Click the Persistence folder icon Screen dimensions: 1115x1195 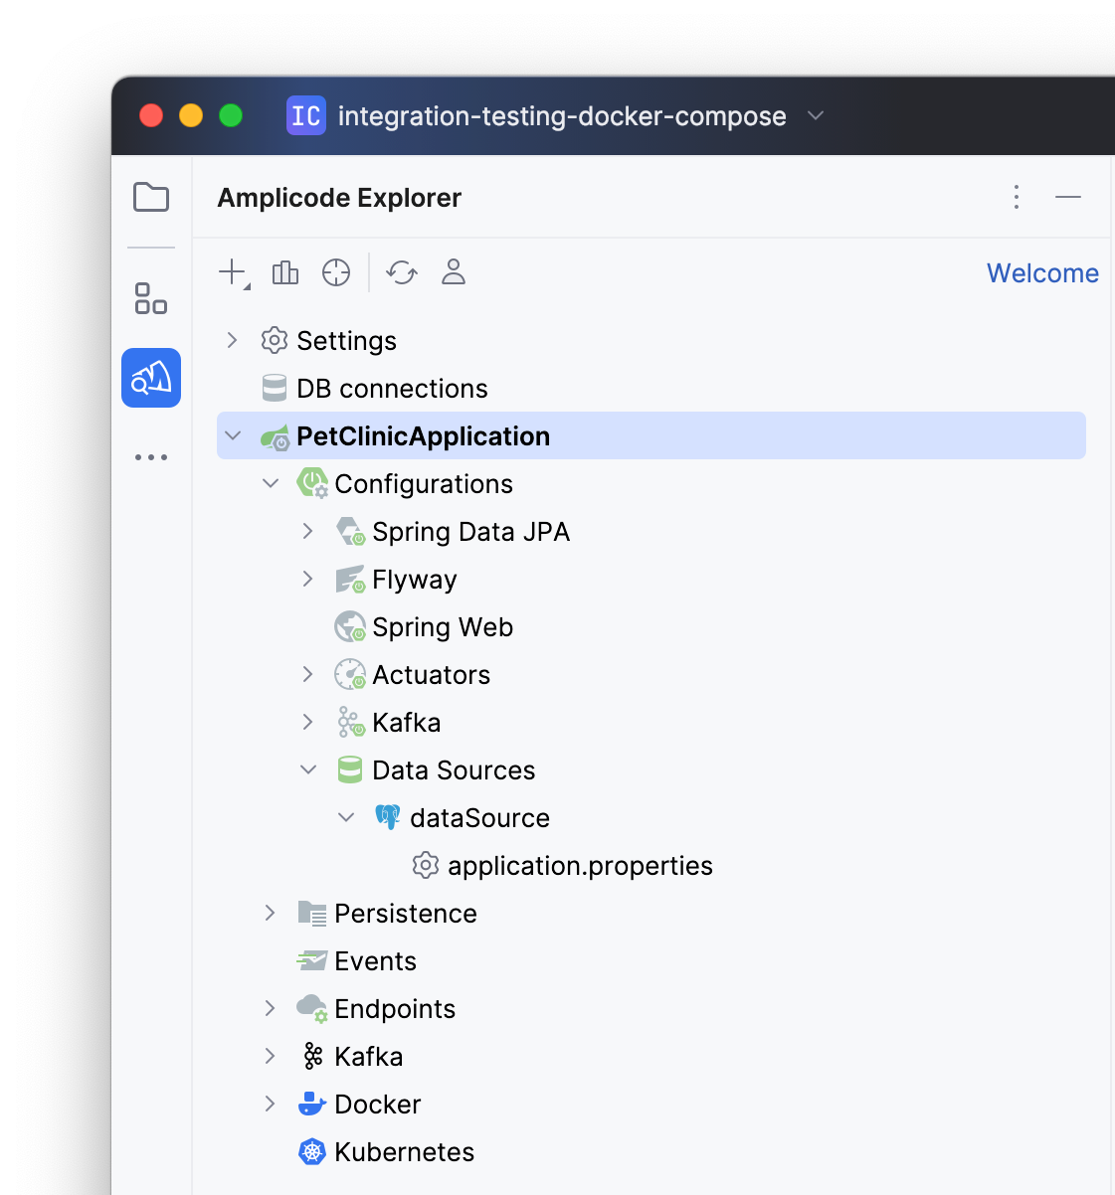coord(312,914)
